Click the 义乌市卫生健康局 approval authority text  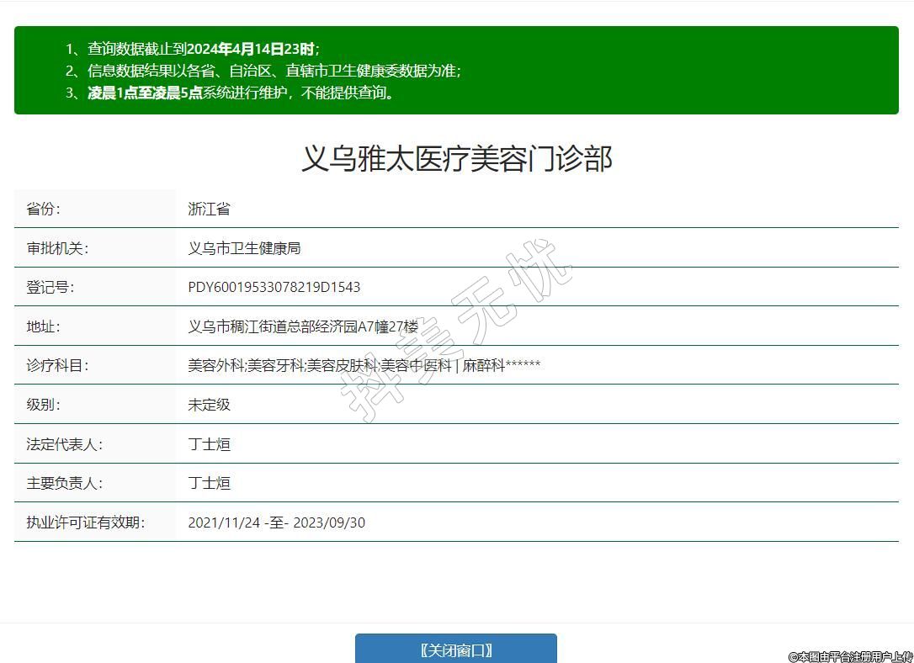pos(244,248)
